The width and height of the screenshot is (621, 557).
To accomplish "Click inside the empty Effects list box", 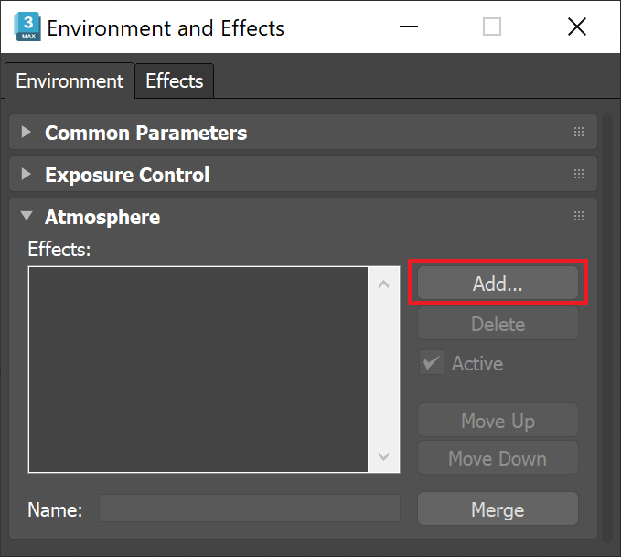I will point(198,370).
